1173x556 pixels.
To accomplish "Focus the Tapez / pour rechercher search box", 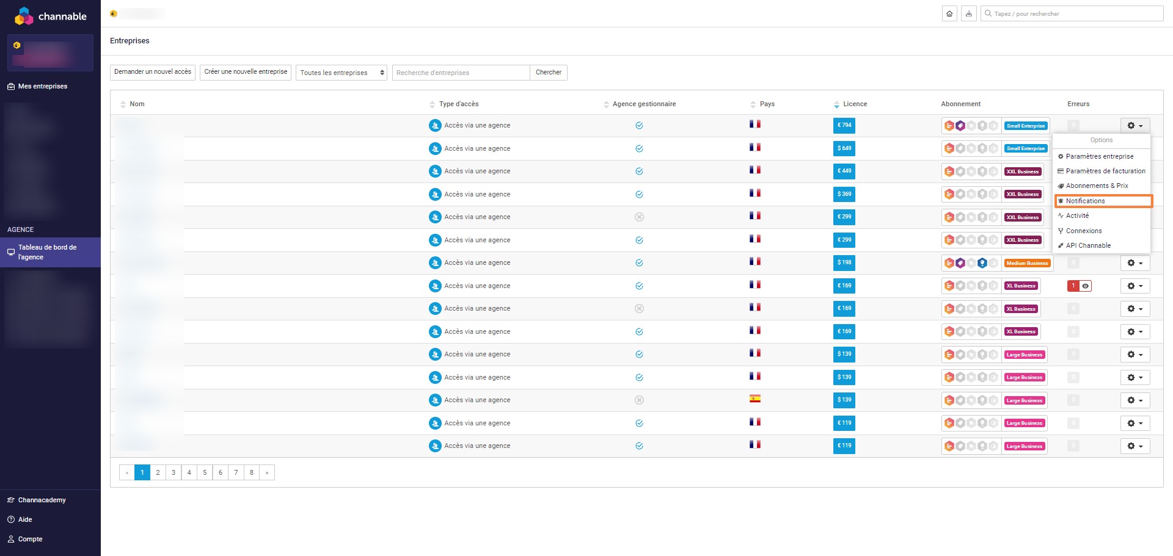I will tap(1072, 13).
